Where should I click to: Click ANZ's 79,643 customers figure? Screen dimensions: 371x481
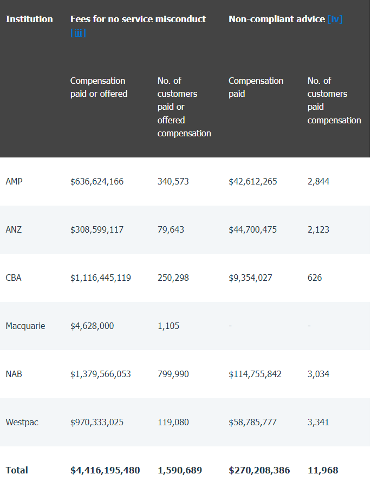pyautogui.click(x=171, y=230)
